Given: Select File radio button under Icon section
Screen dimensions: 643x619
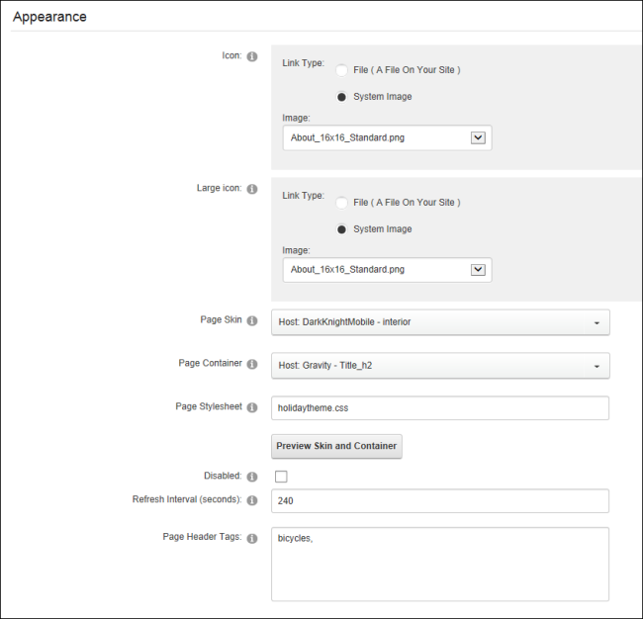Looking at the screenshot, I should click(x=341, y=70).
